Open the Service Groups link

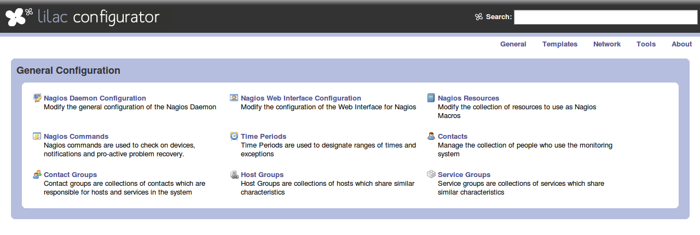point(464,175)
